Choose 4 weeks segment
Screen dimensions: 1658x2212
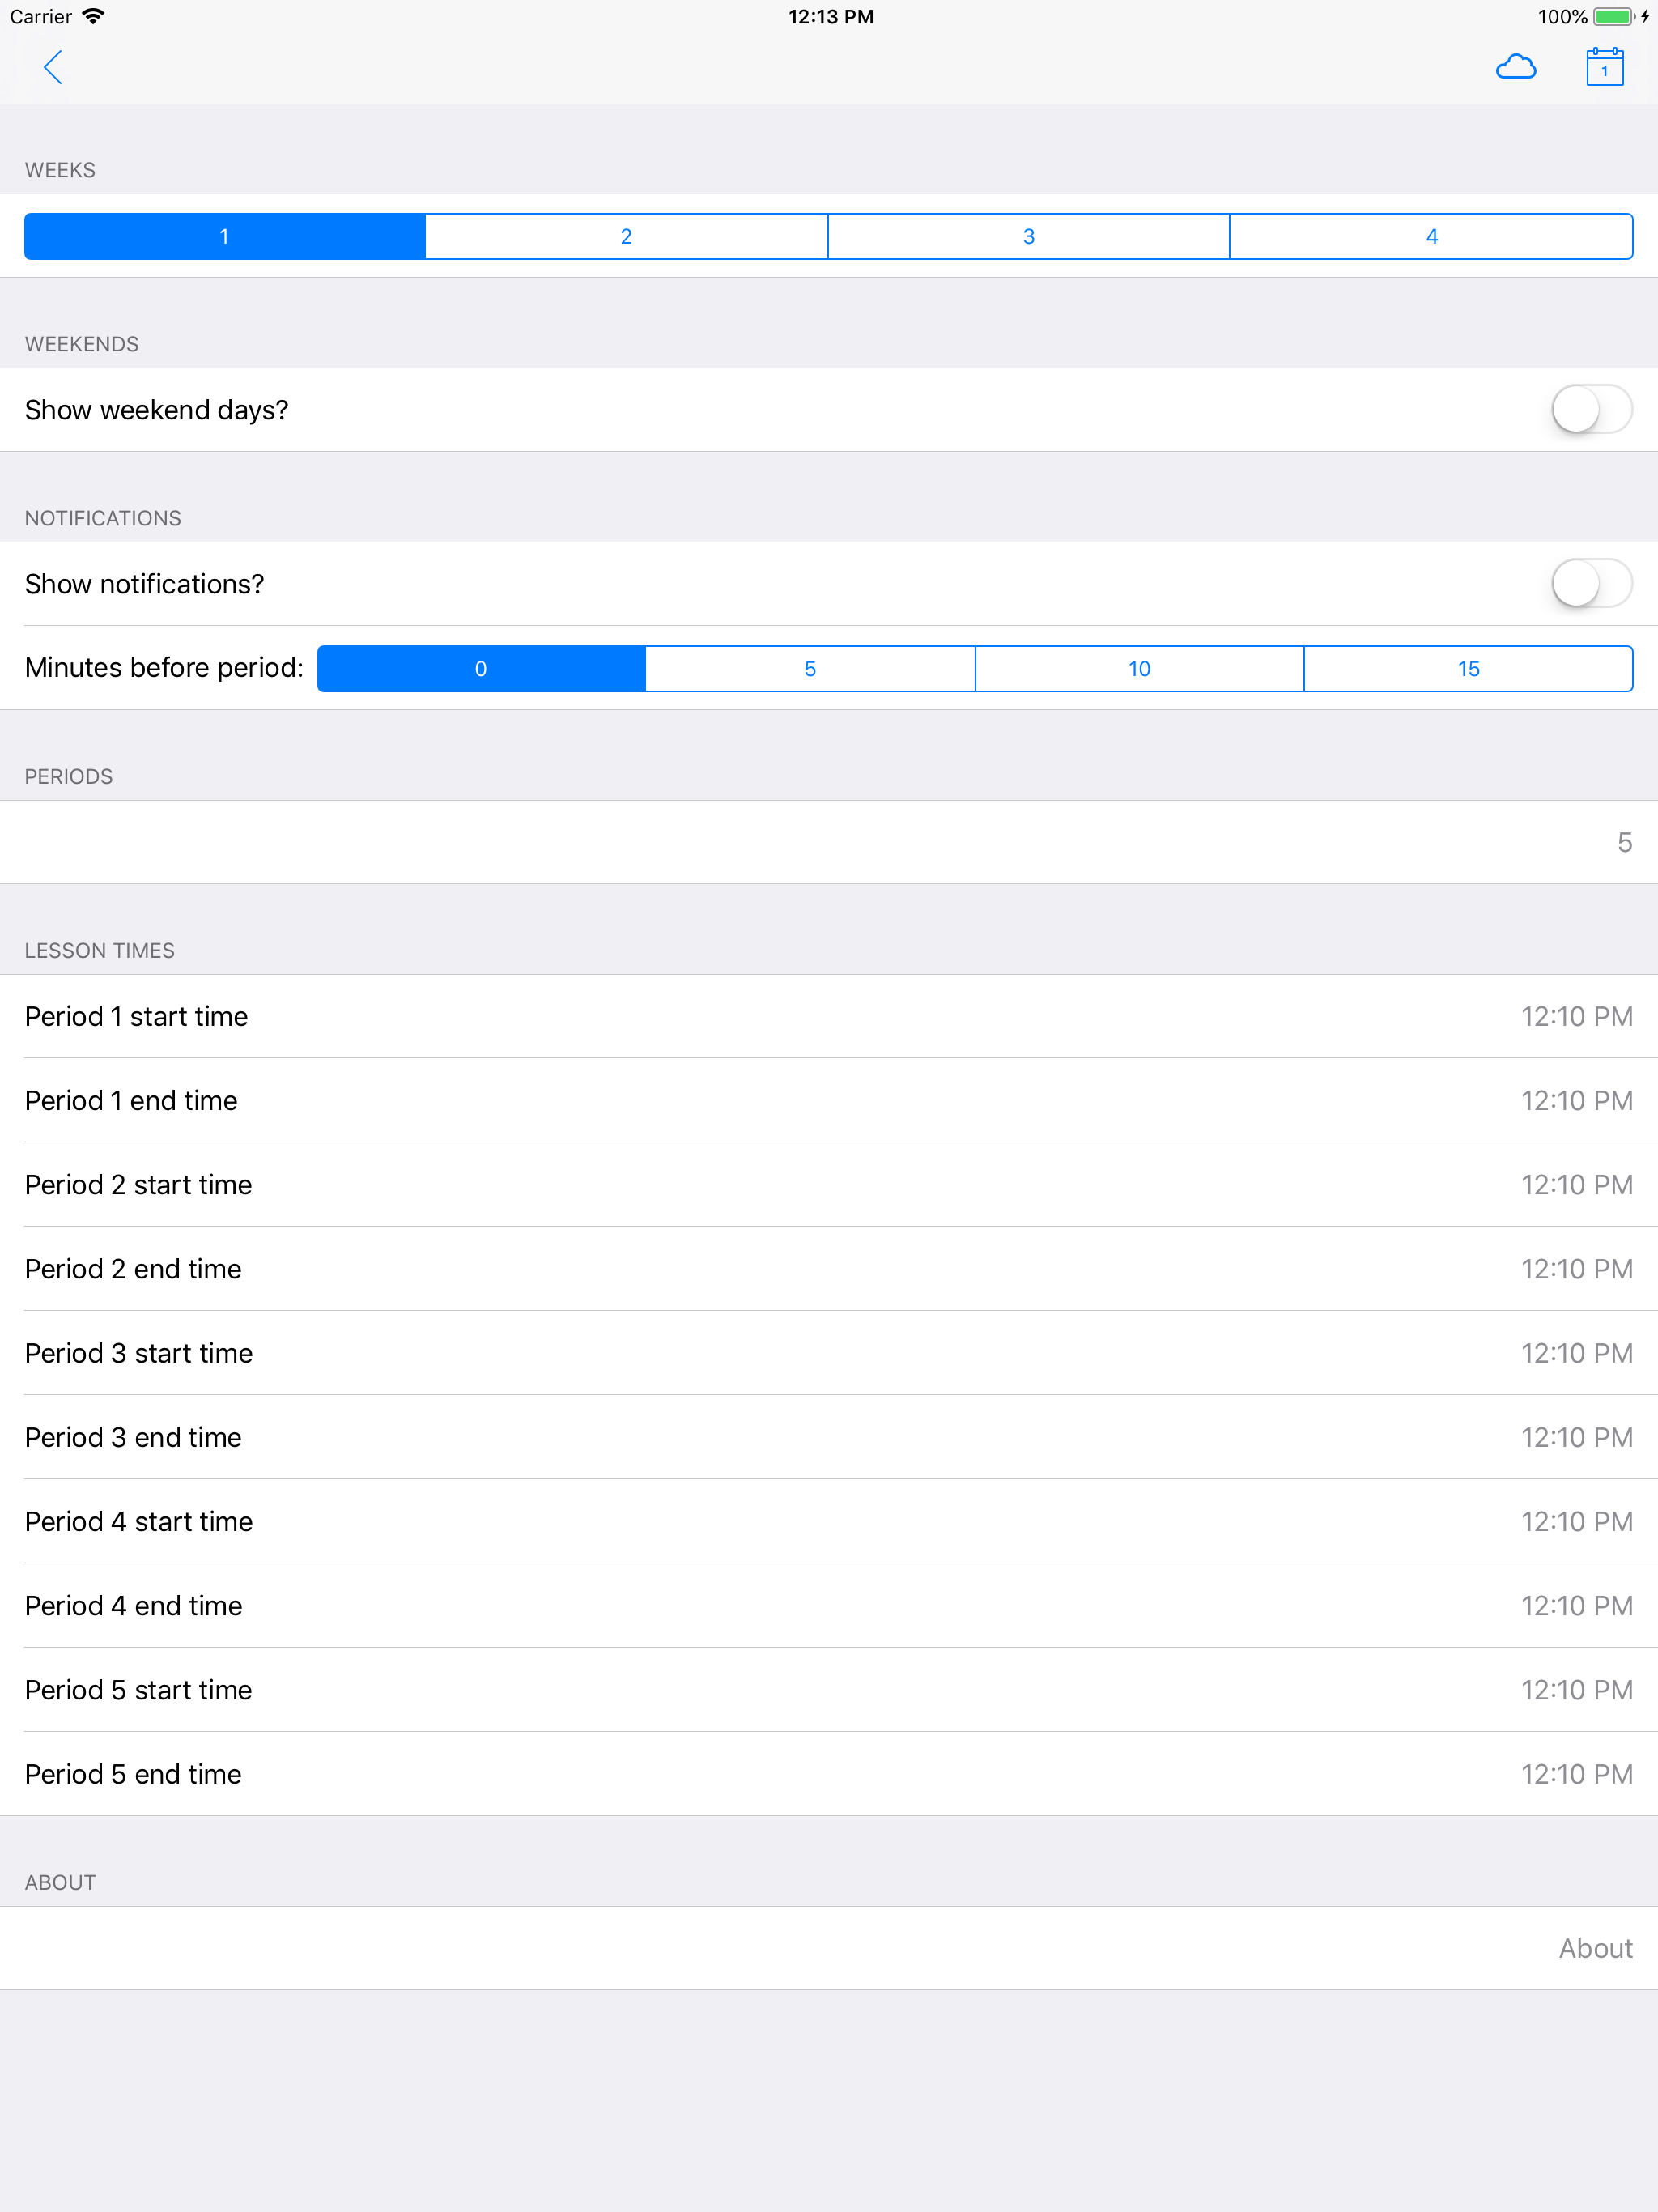pyautogui.click(x=1430, y=237)
